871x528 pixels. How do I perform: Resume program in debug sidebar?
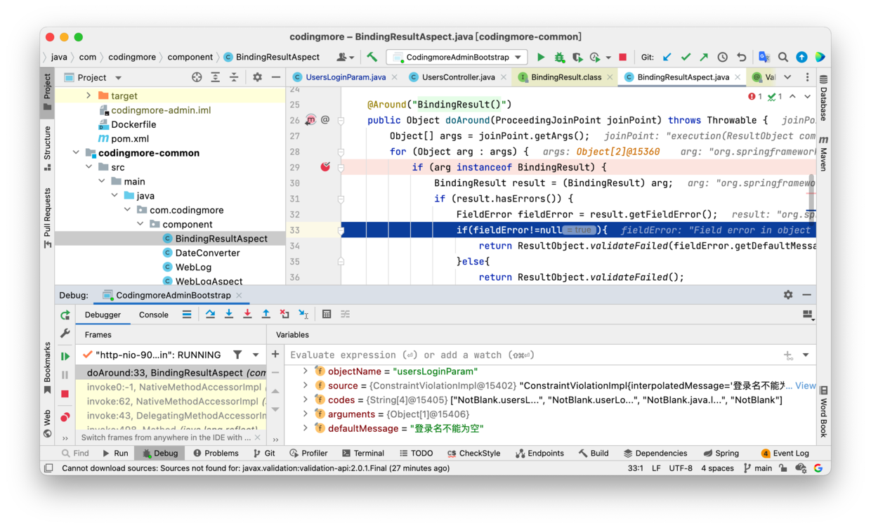(x=65, y=356)
